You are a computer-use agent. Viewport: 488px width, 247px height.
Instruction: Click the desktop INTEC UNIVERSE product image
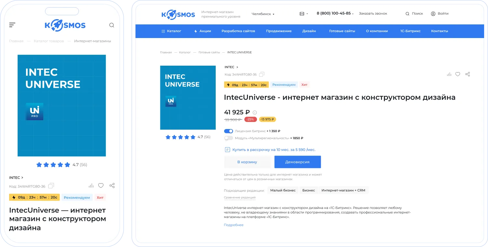coord(188,97)
